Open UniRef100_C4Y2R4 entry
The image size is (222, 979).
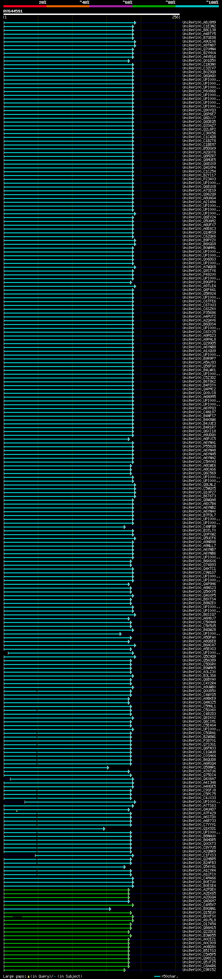(x=199, y=683)
